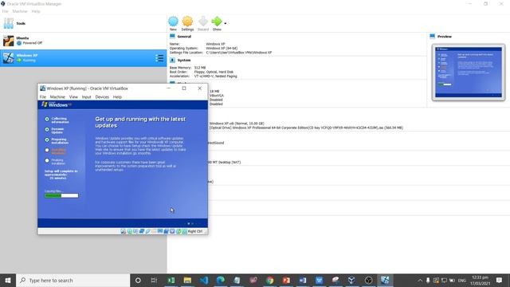This screenshot has width=510, height=287.
Task: Open Help menu in Windows XP VM window
Action: click(117, 97)
